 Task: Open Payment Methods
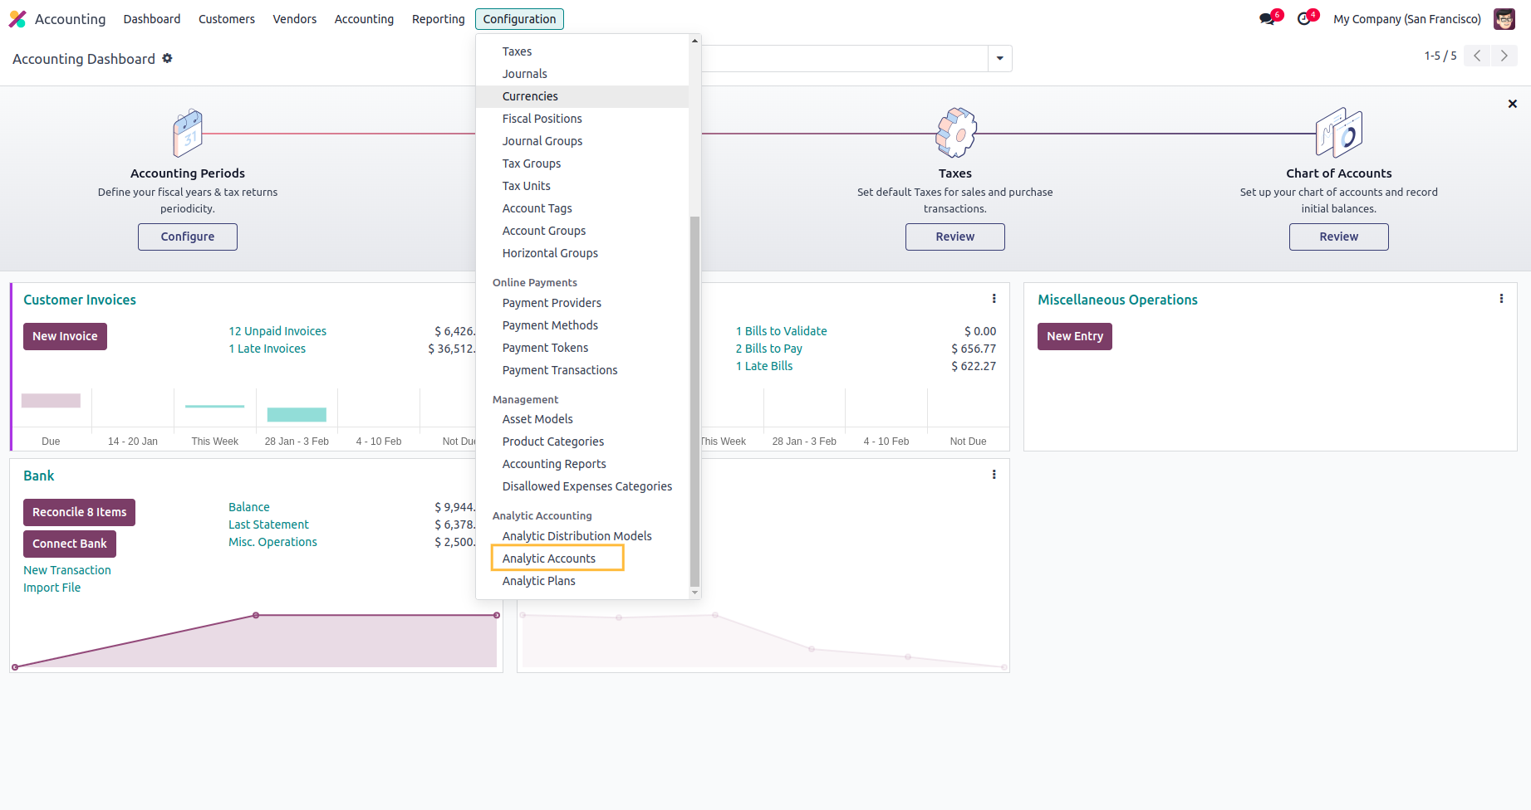[x=582, y=325]
